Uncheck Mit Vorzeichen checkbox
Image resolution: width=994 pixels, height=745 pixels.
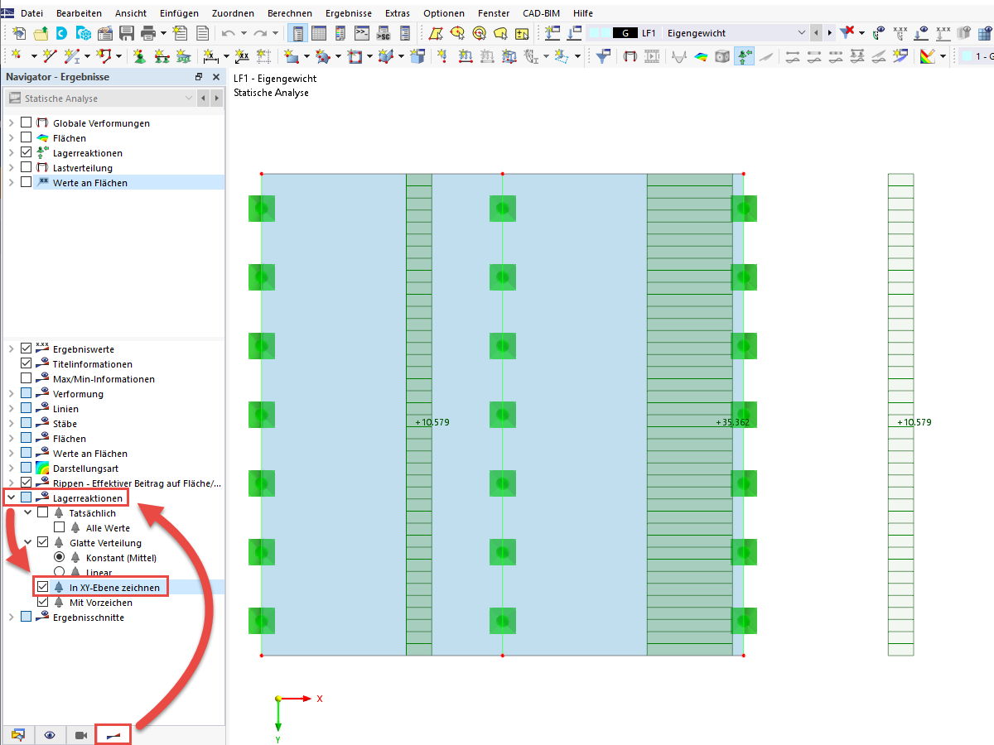[42, 602]
